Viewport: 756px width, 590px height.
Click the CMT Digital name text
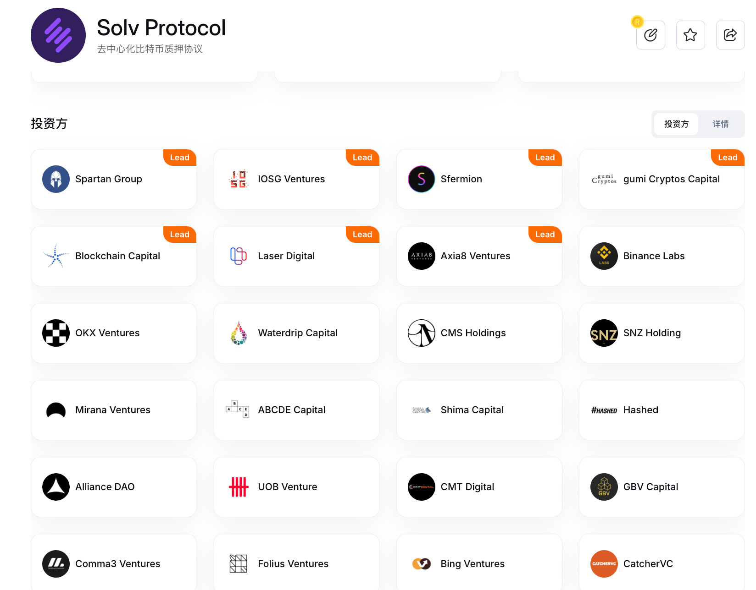point(467,487)
